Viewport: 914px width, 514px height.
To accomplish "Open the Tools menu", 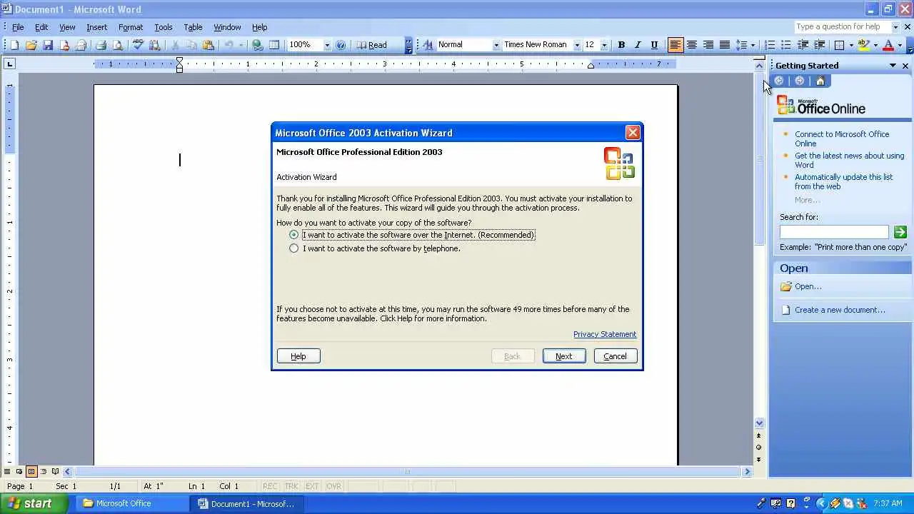I will pyautogui.click(x=163, y=27).
